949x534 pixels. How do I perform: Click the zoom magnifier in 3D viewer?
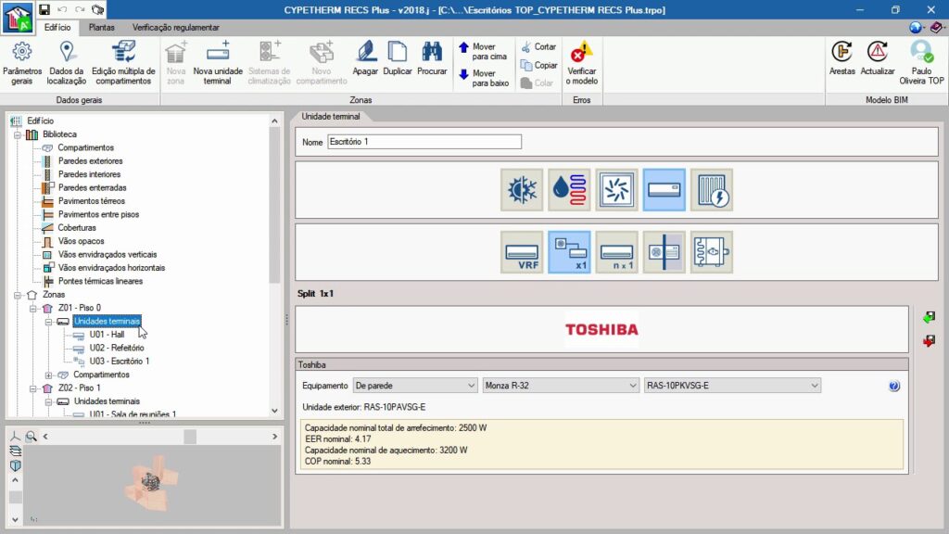[31, 436]
